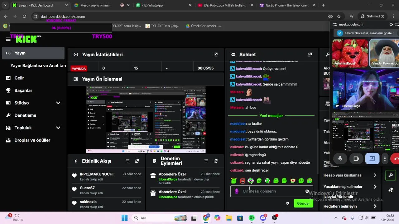Viewport: 399px width, 224px height.
Task: Open Yayın in sidebar
Action: click(33, 53)
